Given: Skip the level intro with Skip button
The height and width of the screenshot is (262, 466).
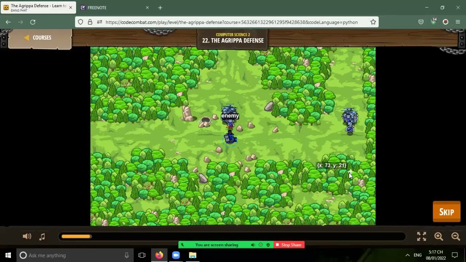Looking at the screenshot, I should [446, 212].
